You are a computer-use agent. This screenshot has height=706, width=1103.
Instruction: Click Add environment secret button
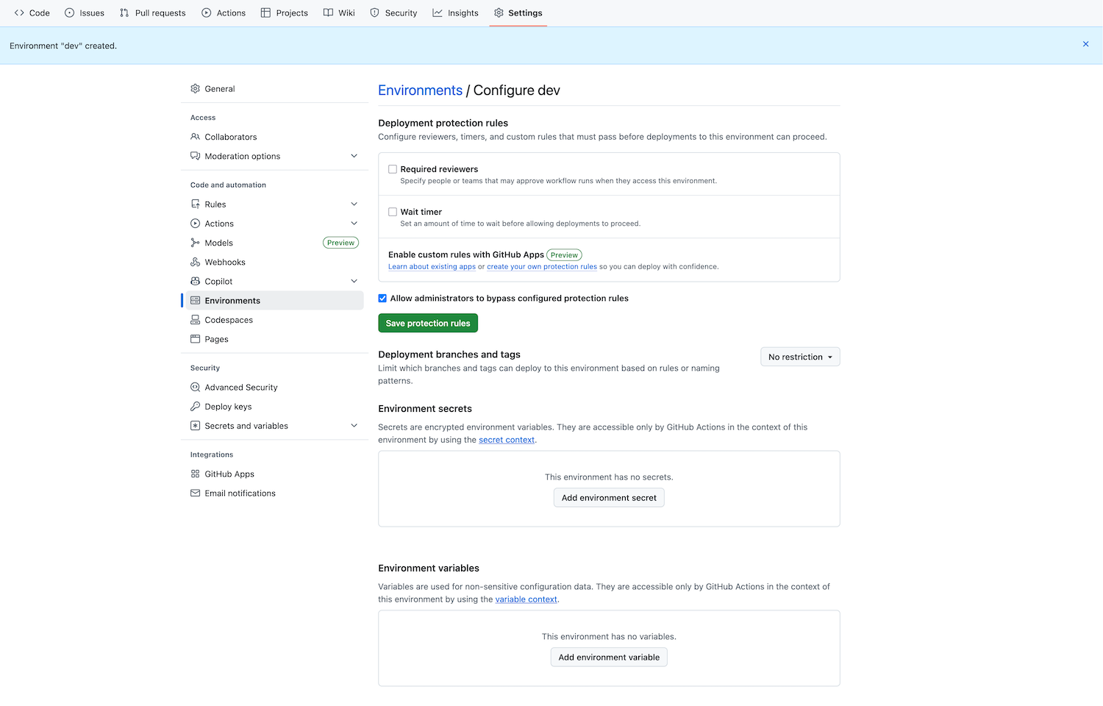[x=609, y=498]
